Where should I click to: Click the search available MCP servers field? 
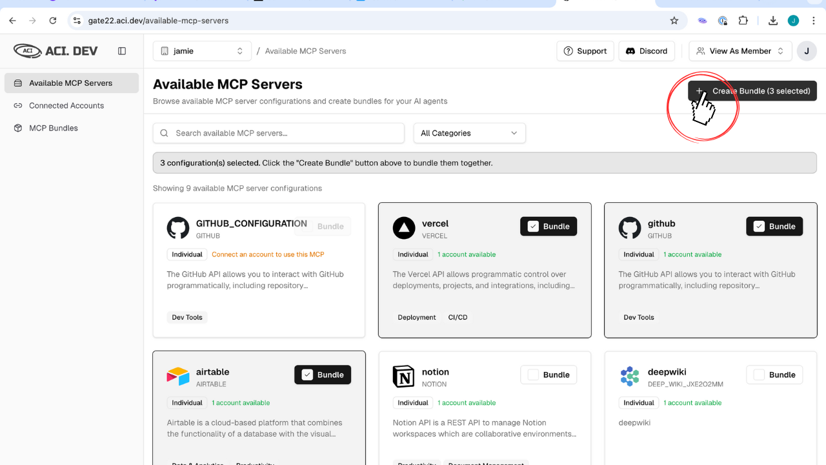coord(279,133)
